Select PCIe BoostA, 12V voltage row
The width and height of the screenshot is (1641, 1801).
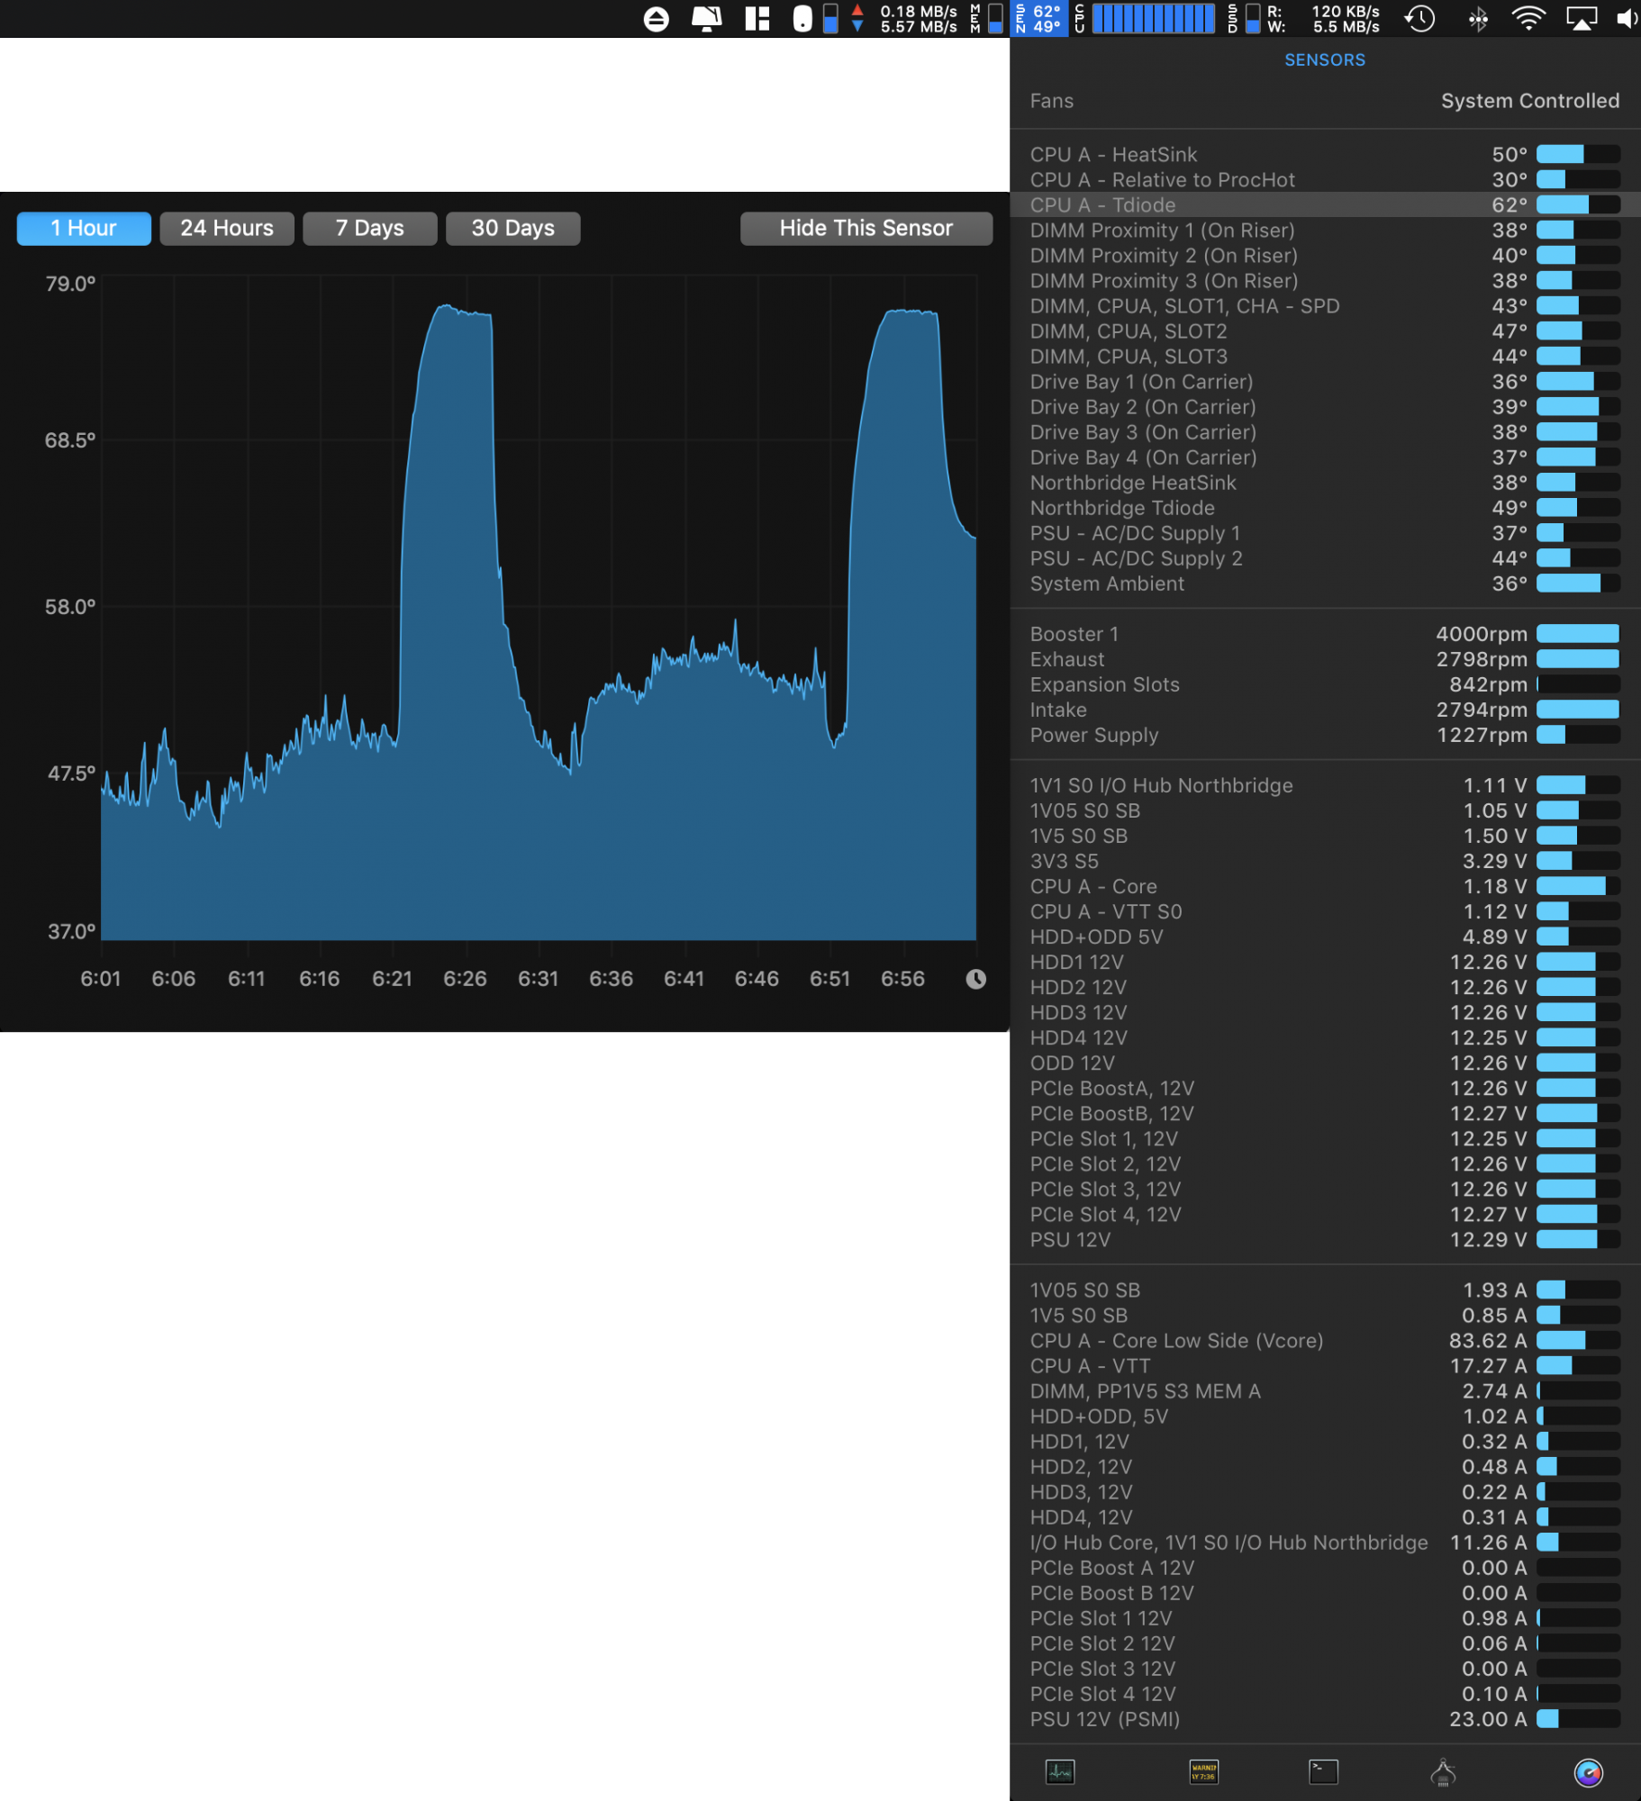point(1325,1088)
